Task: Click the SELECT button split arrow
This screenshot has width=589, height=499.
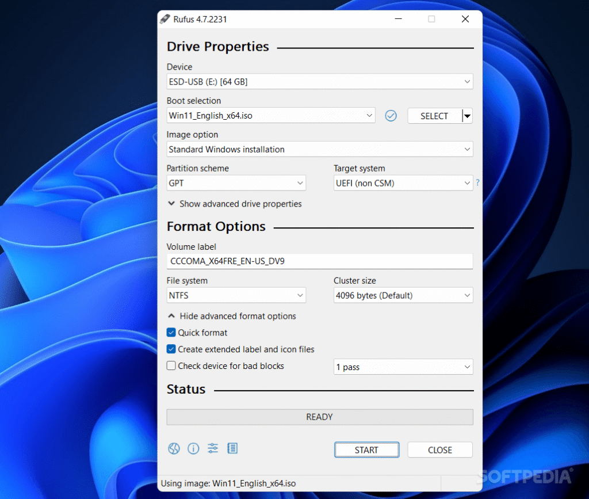Action: point(467,116)
